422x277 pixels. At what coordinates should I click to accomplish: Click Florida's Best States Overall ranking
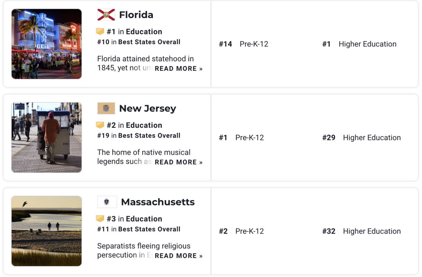click(x=139, y=42)
